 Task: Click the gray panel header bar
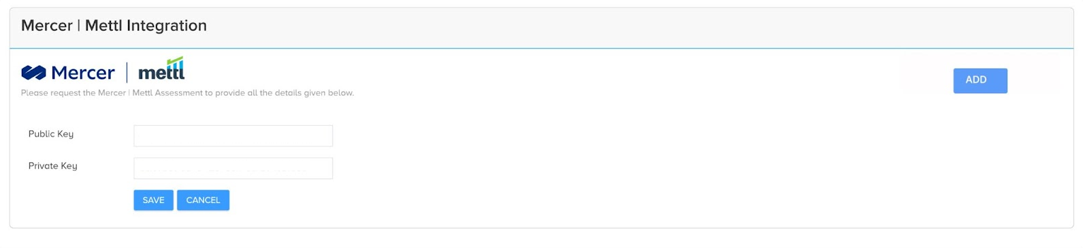tap(541, 29)
